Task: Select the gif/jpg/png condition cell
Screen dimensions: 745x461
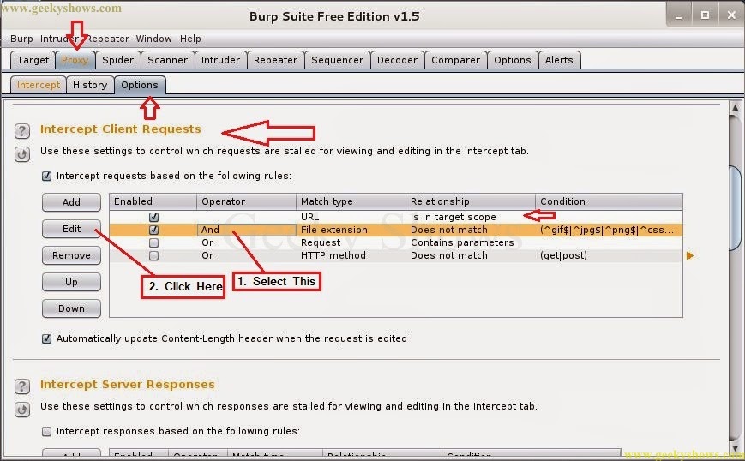Action: pyautogui.click(x=609, y=230)
